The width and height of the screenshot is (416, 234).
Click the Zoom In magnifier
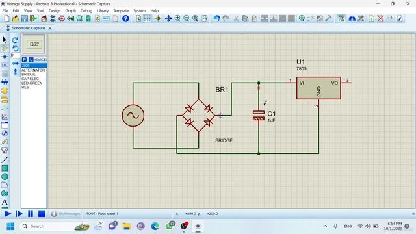177,18
